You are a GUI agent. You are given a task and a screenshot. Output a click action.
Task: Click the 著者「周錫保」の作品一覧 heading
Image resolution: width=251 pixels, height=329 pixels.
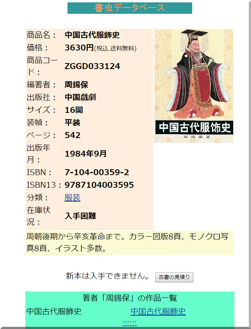coord(130,298)
